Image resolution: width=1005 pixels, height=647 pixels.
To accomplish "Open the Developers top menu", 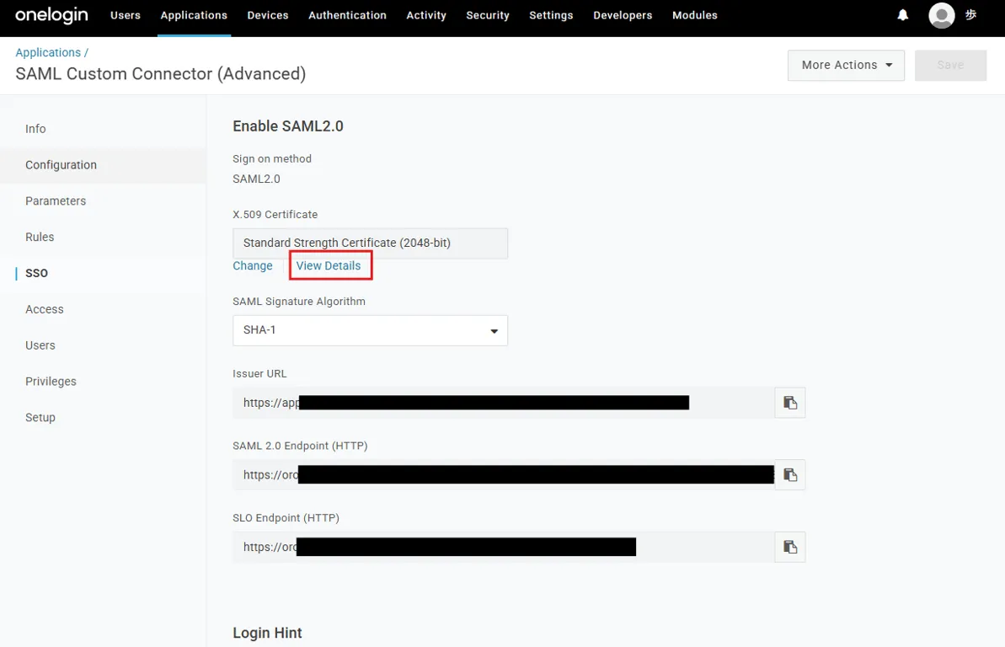I will 623,15.
